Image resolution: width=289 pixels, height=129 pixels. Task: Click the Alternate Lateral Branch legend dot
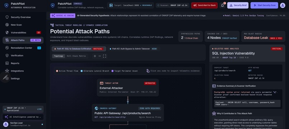point(81,71)
